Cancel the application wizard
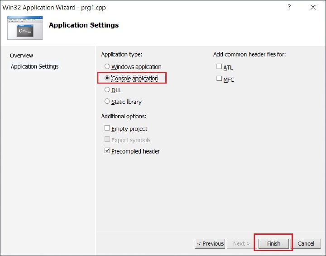The height and width of the screenshot is (256, 326). pyautogui.click(x=306, y=243)
